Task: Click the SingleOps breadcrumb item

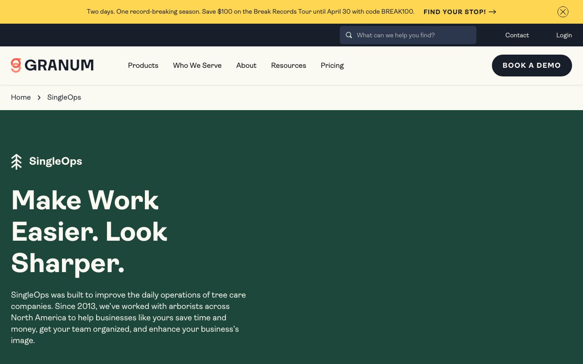Action: point(64,97)
